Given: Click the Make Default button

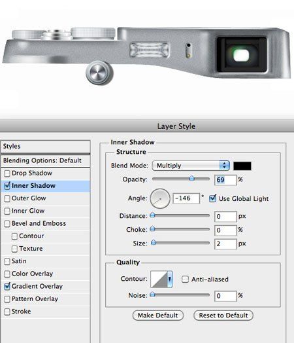Looking at the screenshot, I should [158, 316].
